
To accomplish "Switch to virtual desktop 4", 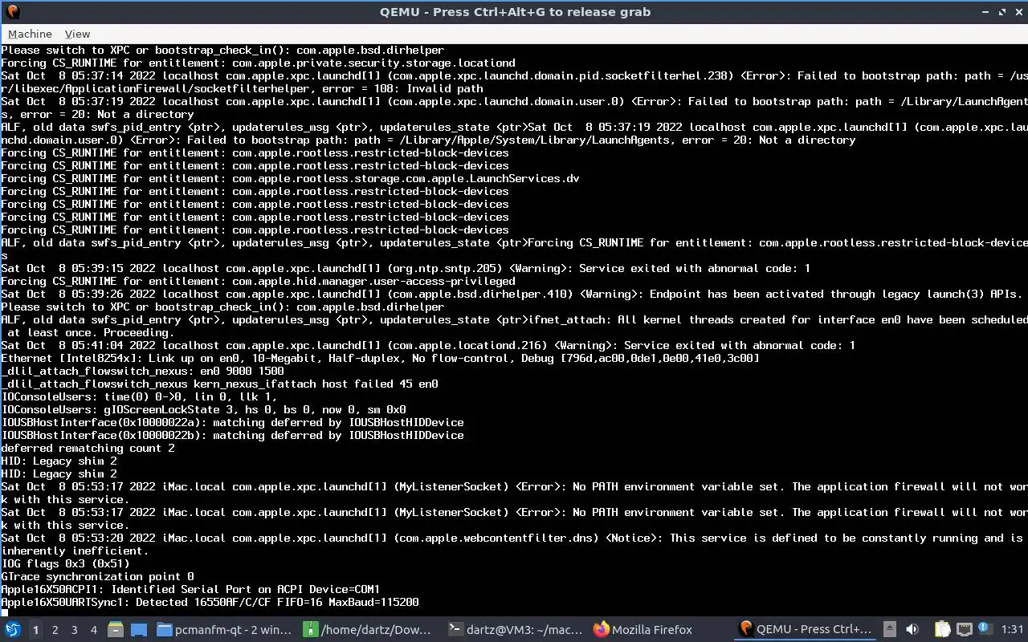I will [93, 630].
